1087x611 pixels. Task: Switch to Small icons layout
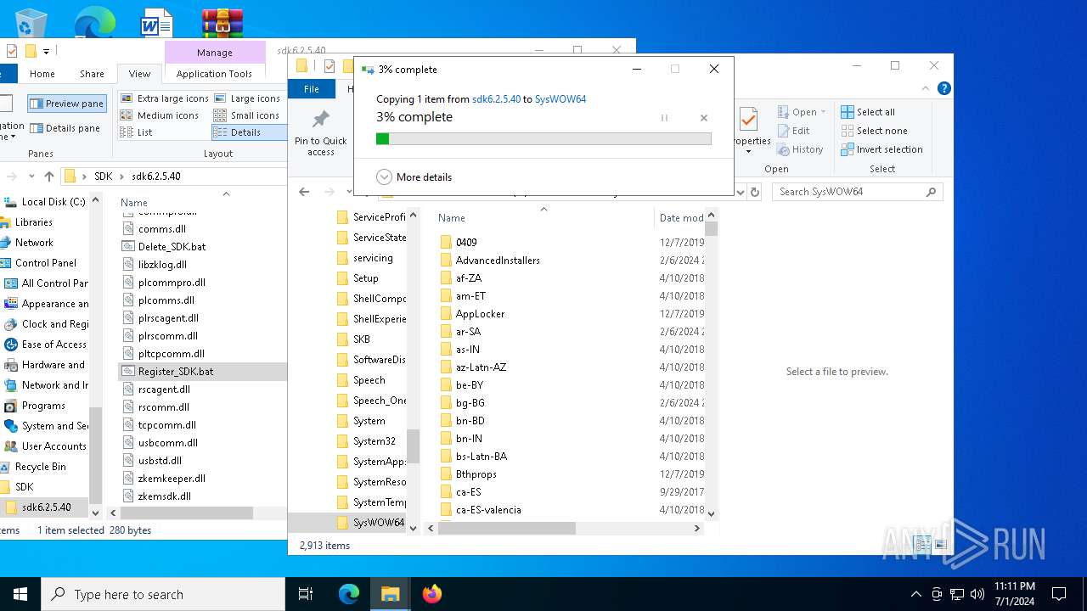click(247, 115)
